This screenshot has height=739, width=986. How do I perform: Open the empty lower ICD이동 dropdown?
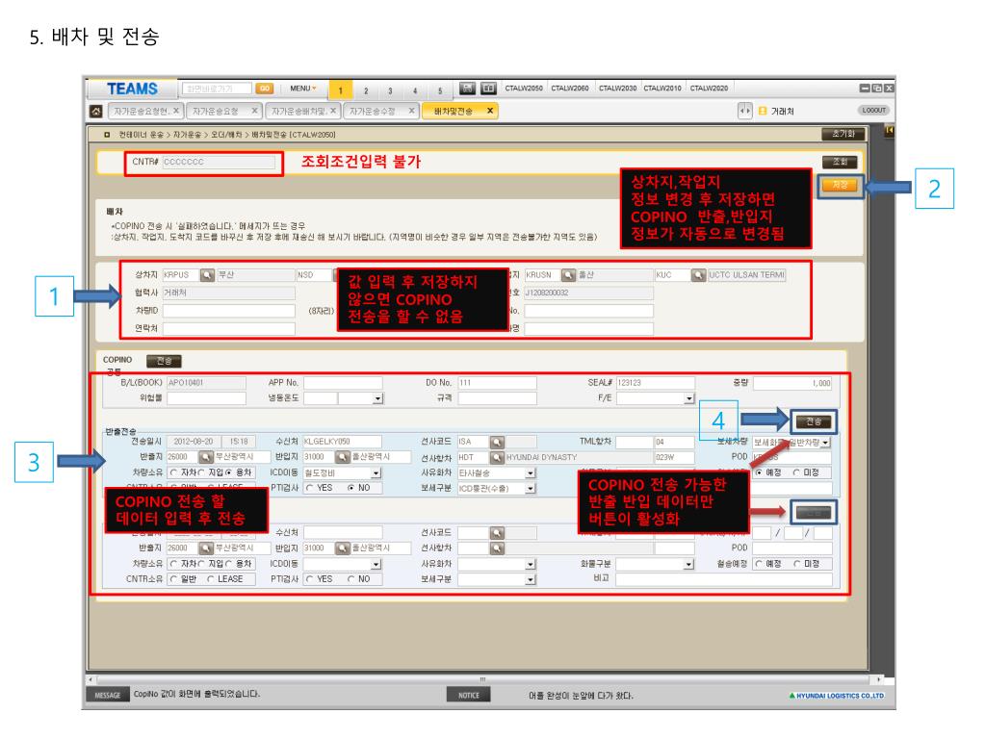(376, 564)
